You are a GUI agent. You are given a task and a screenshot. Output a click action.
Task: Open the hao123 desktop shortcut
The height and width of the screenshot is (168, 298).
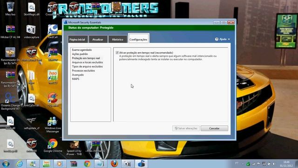pos(53,77)
